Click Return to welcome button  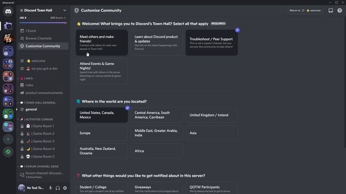[305, 10]
